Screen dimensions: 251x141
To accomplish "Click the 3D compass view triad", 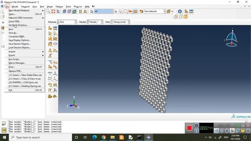I will pos(231,38).
